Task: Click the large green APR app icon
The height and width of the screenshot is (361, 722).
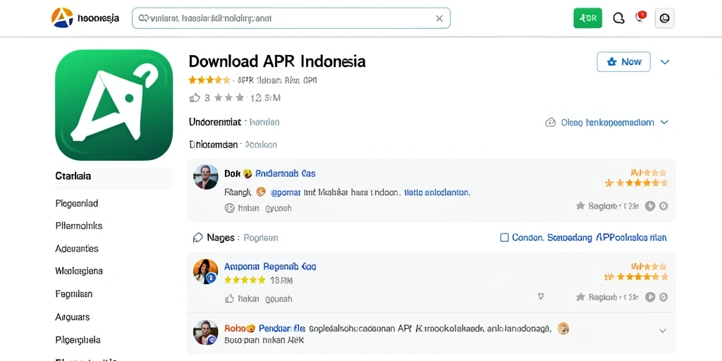Action: tap(114, 105)
